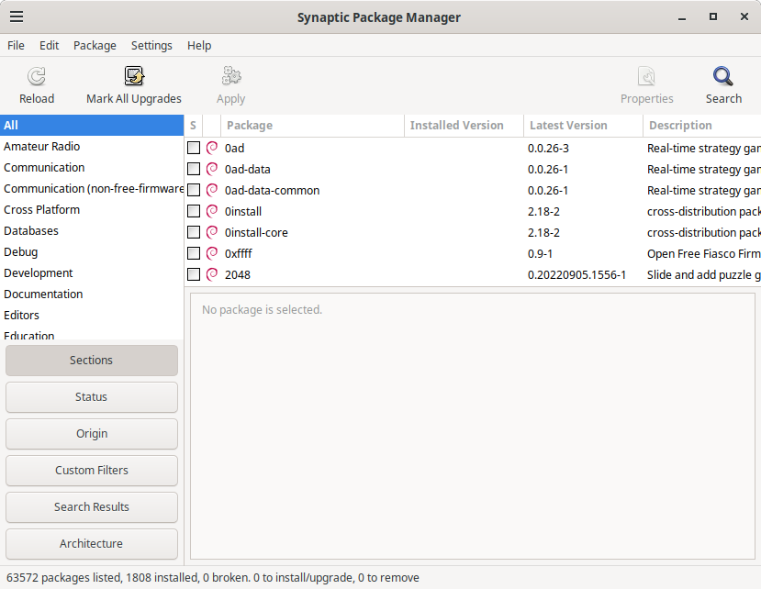Sort by the S status column header
Screen dimensions: 761x589
(x=193, y=125)
